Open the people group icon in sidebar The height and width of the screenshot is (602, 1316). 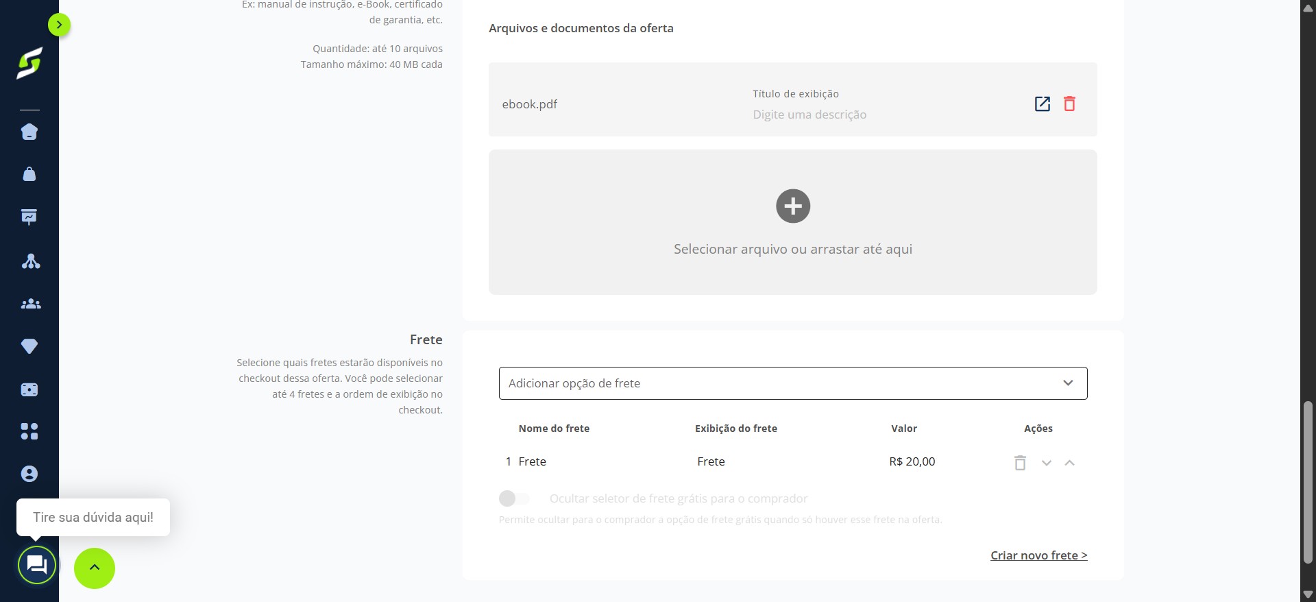(x=30, y=304)
